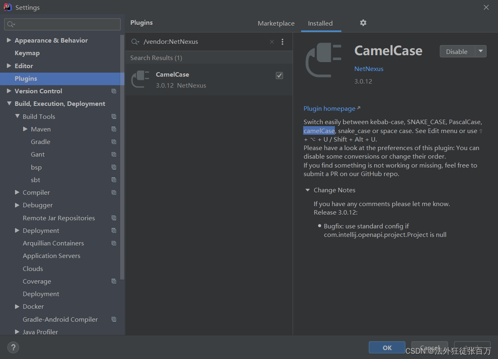Click the project-level icon beside Maven
This screenshot has height=359, width=498.
tap(114, 129)
